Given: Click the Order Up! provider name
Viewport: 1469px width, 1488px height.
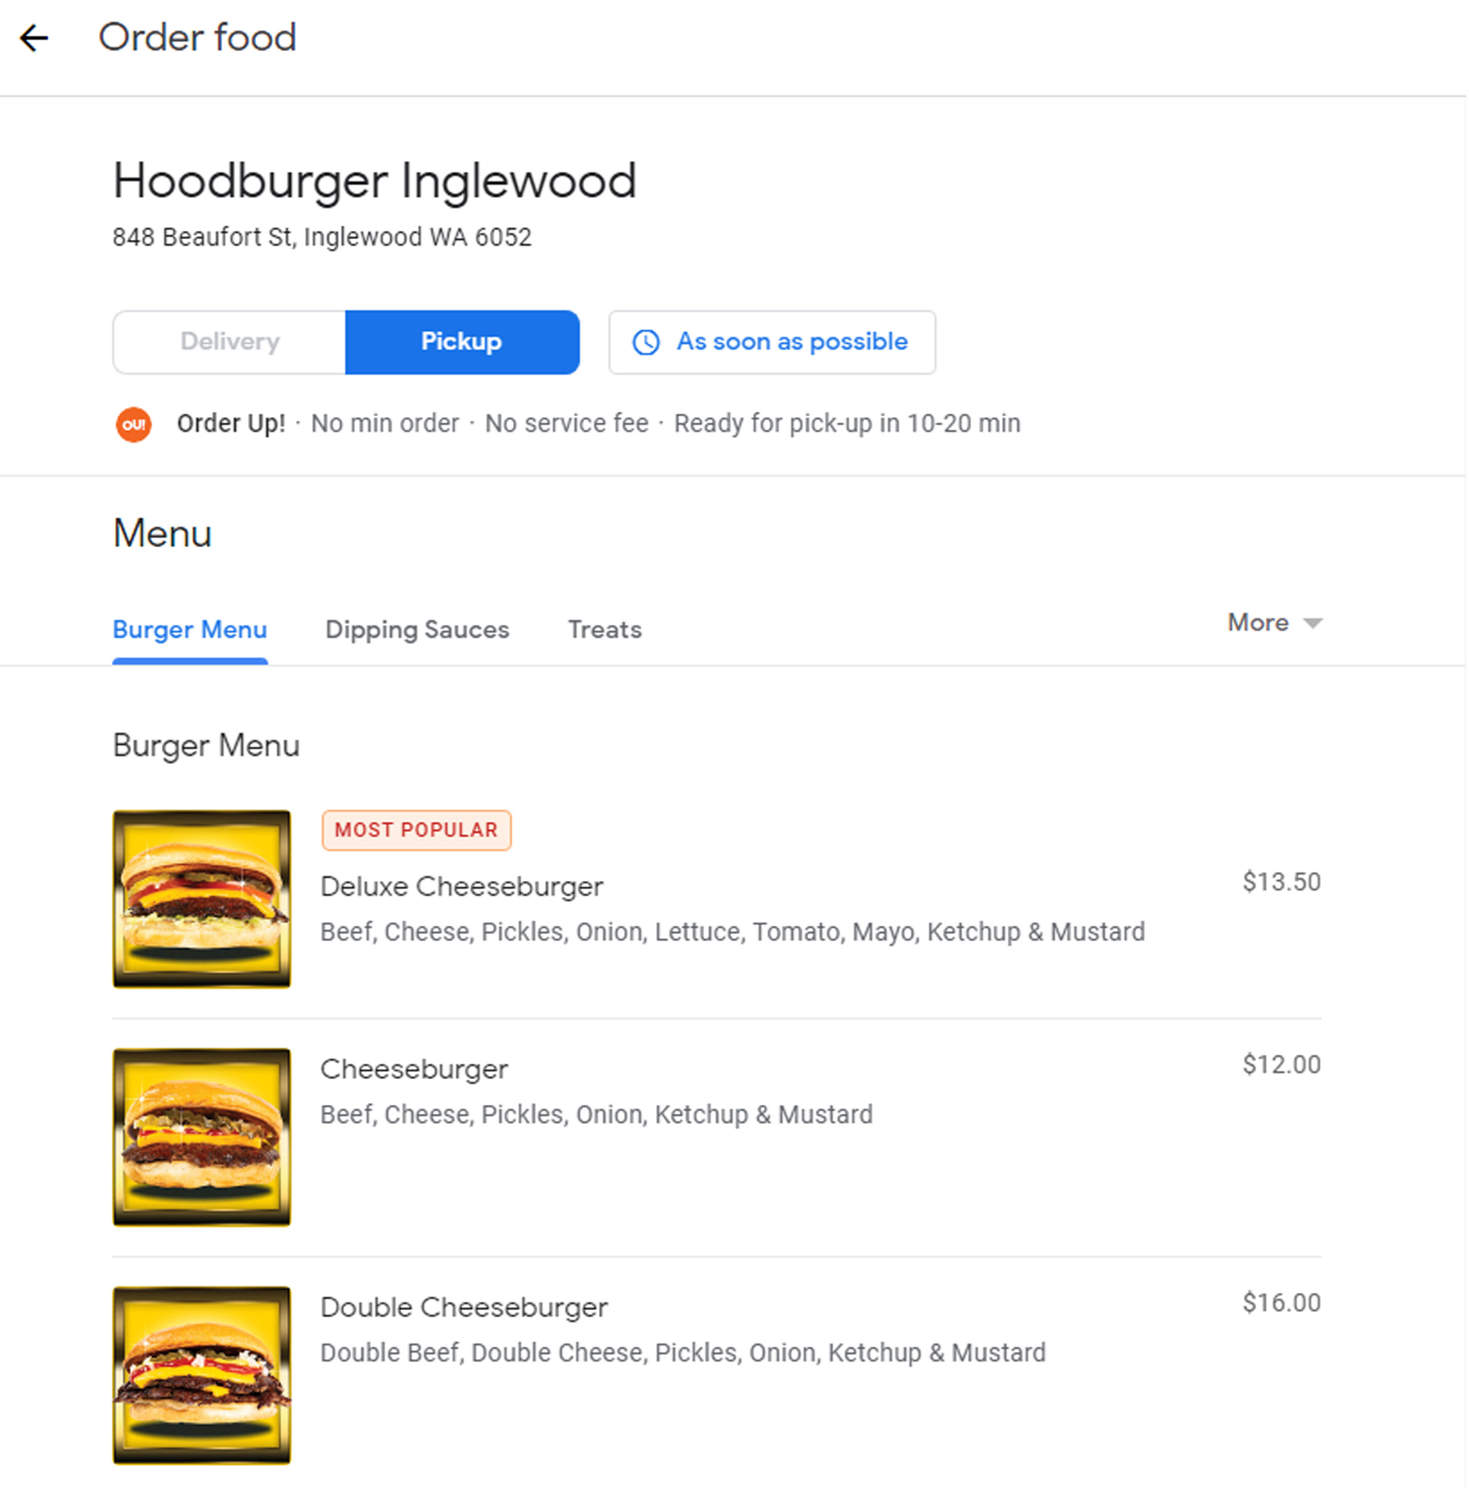Looking at the screenshot, I should click(231, 424).
